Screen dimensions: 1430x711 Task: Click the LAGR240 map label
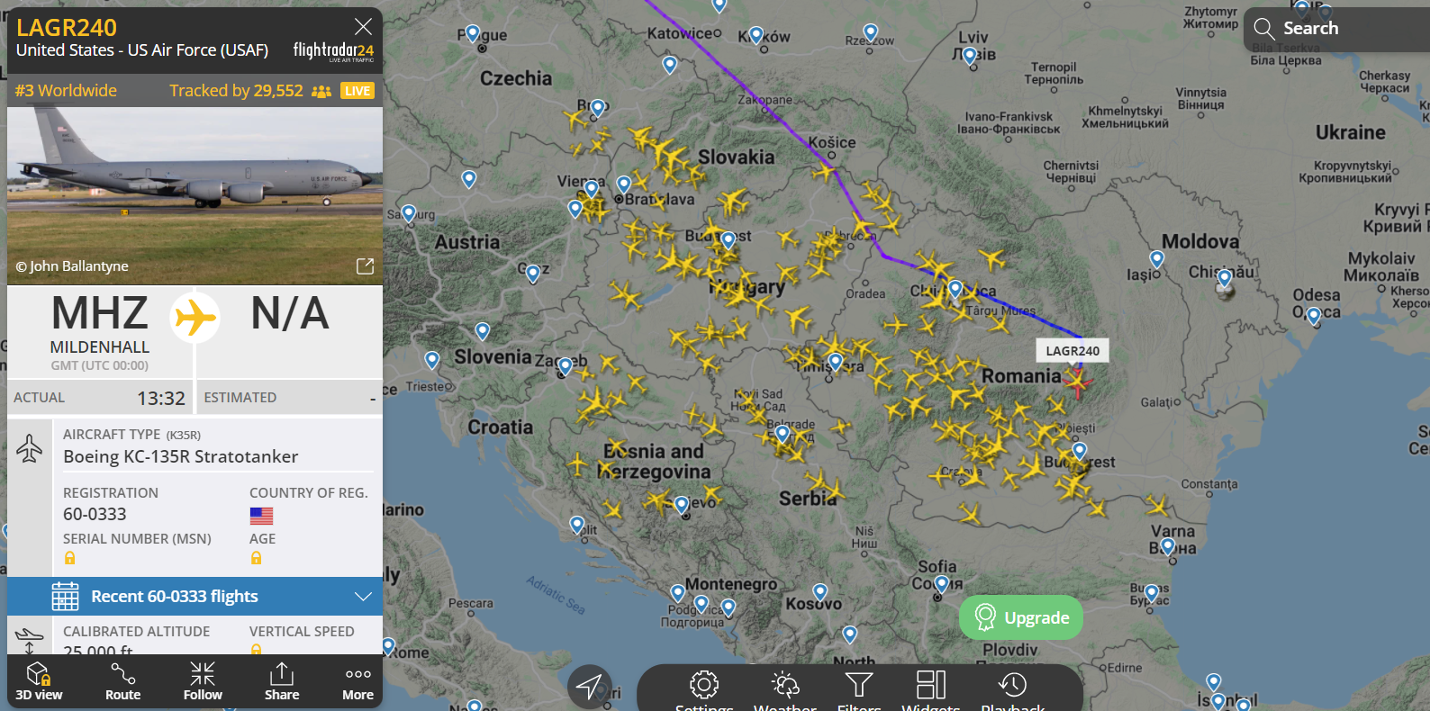(x=1072, y=351)
